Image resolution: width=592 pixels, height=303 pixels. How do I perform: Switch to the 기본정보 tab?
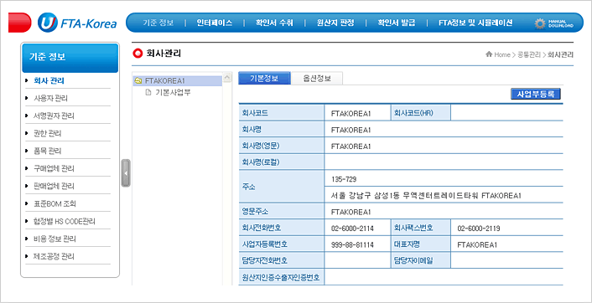tap(264, 79)
